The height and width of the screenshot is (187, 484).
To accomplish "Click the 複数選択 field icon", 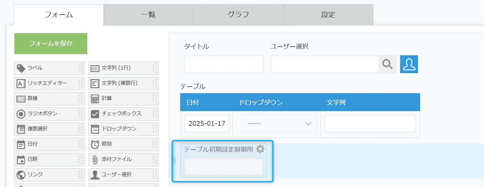I will (x=21, y=129).
